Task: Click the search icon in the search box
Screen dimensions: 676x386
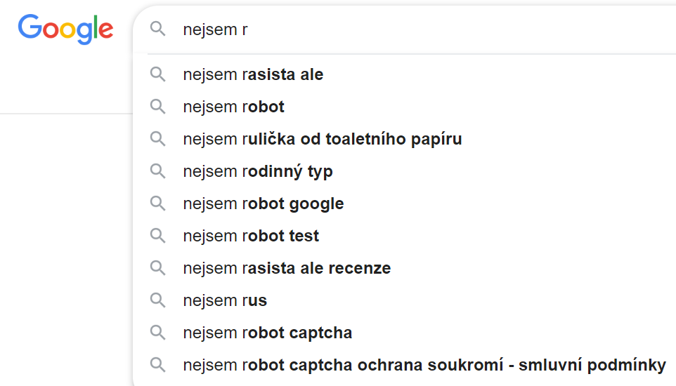Action: (x=158, y=29)
